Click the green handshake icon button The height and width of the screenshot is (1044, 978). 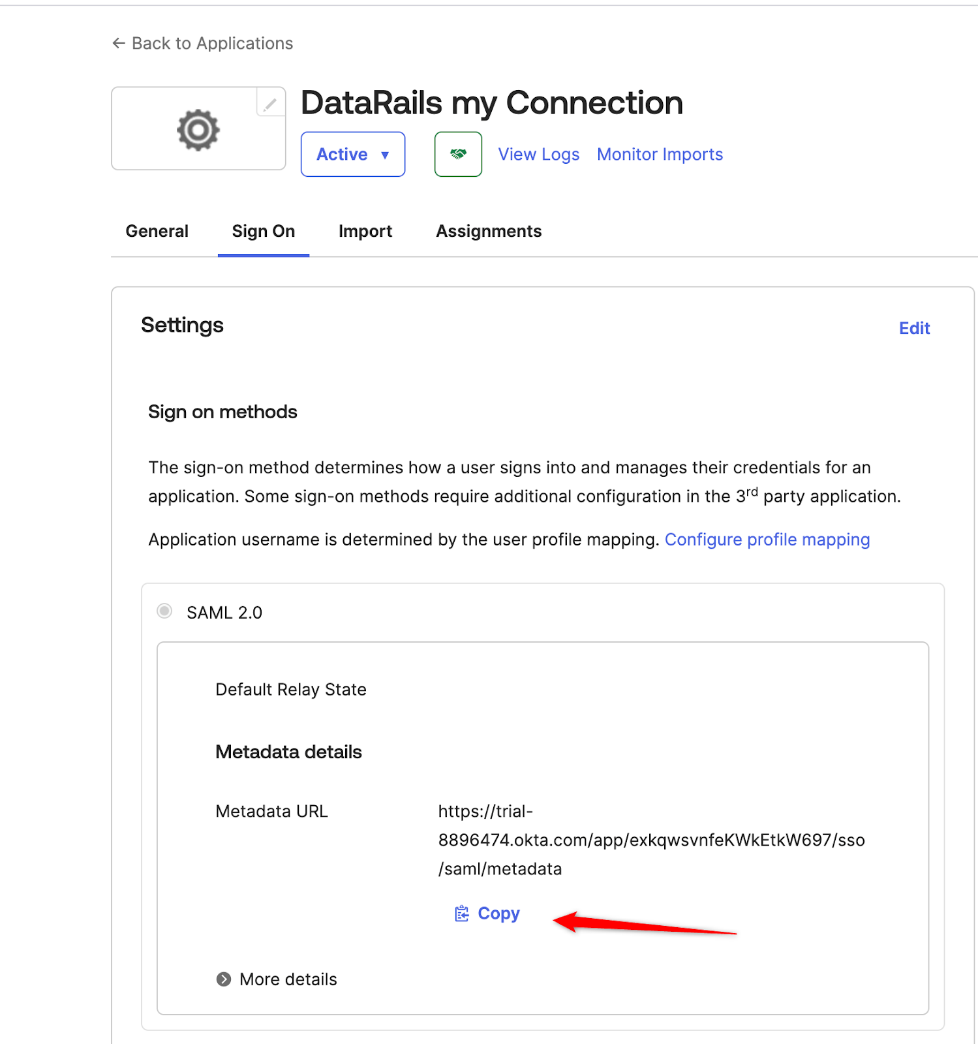click(x=458, y=154)
